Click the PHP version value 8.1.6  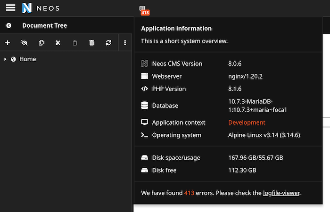click(x=235, y=89)
